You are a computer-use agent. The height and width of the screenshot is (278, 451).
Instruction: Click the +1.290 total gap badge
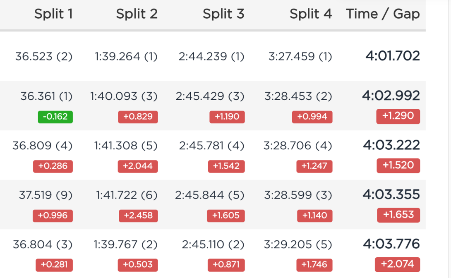(x=398, y=116)
